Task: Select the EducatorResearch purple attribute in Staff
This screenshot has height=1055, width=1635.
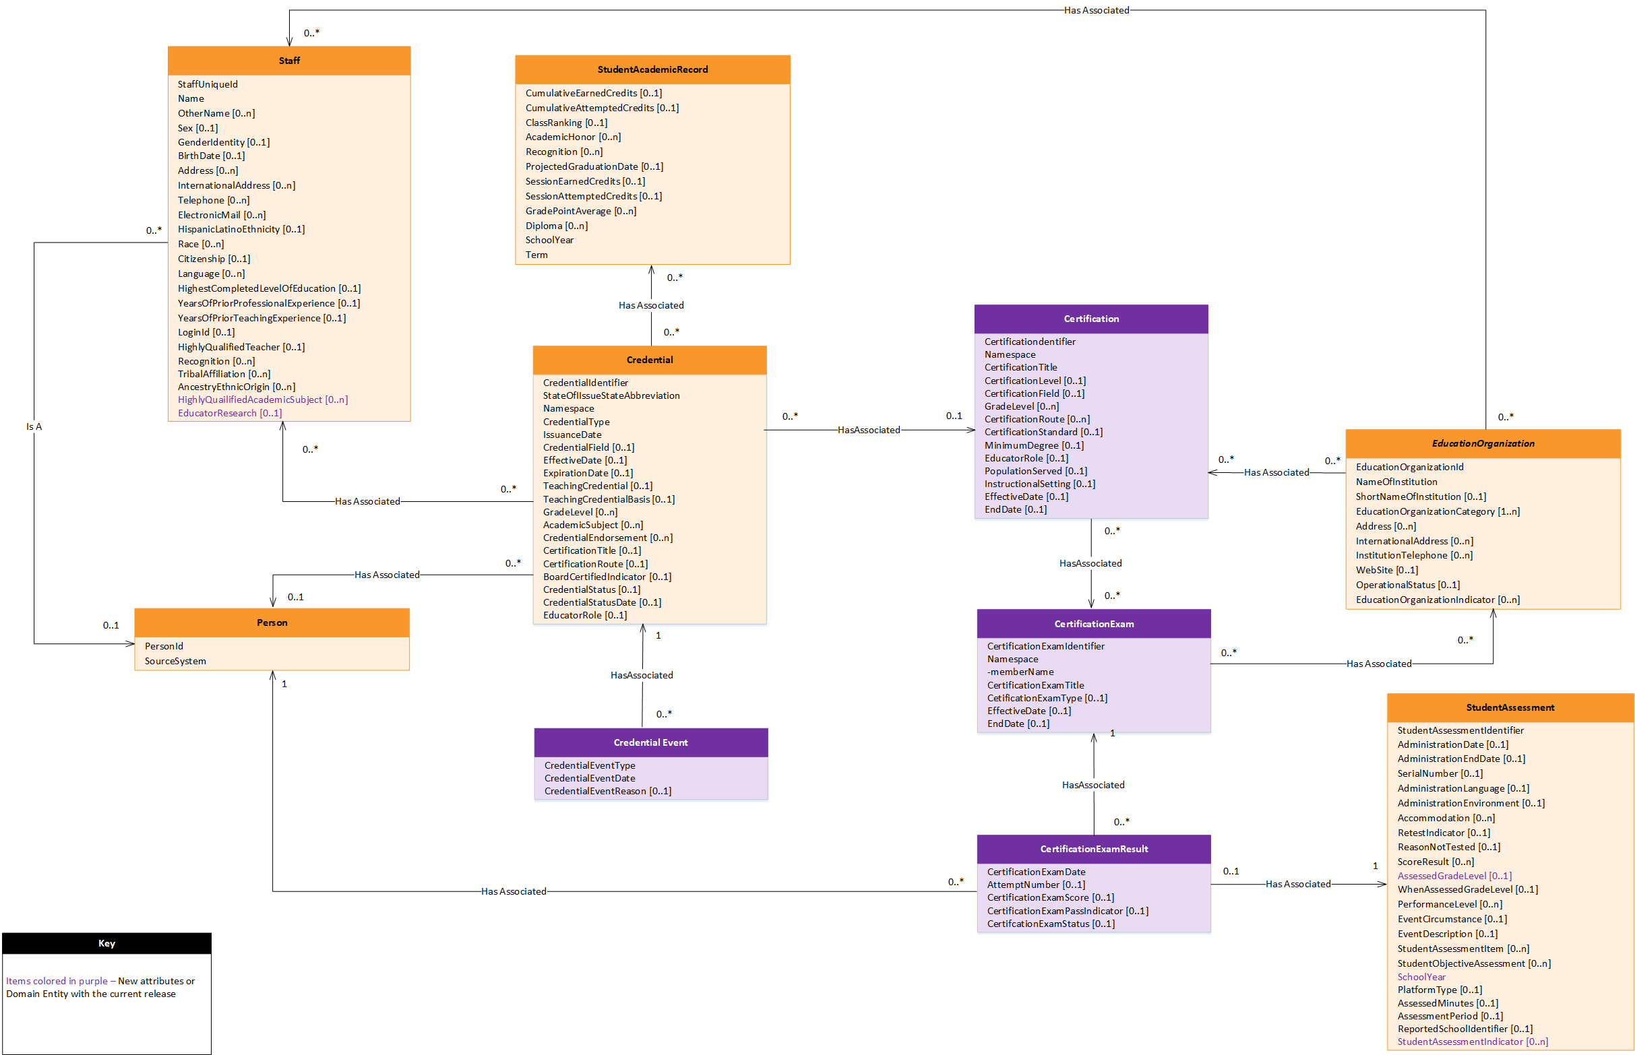Action: [x=229, y=413]
